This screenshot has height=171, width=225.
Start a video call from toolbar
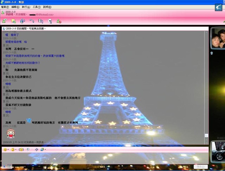(22, 21)
